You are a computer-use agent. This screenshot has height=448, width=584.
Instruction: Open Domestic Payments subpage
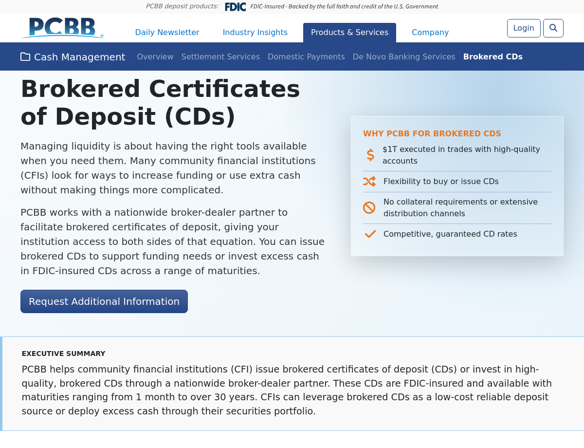point(306,57)
